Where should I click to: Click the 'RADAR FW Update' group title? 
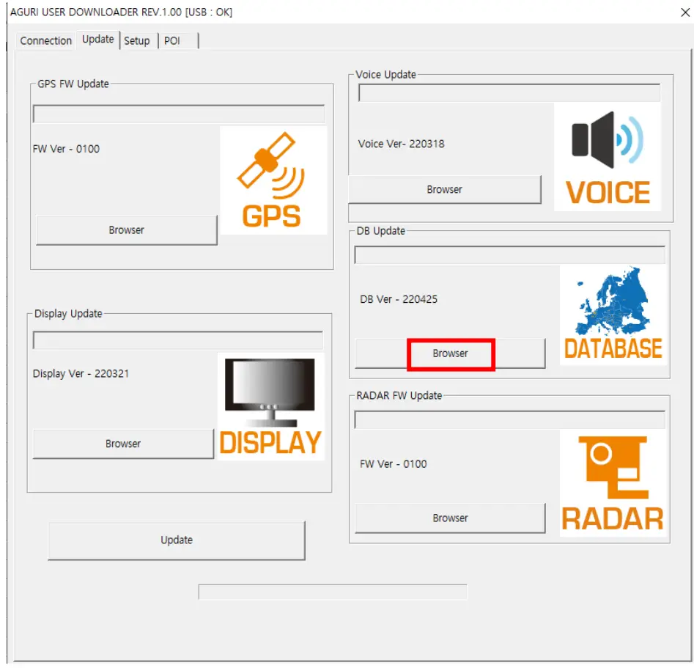[399, 395]
